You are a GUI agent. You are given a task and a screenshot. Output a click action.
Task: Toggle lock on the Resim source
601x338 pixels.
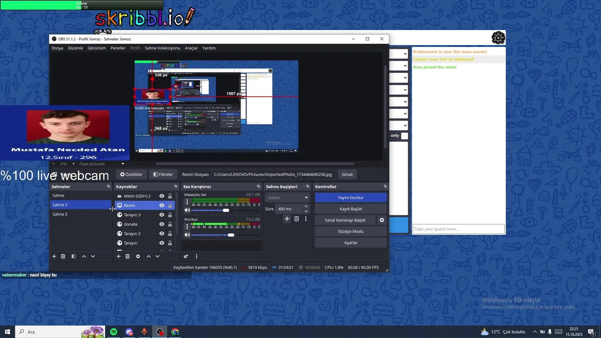coord(170,206)
